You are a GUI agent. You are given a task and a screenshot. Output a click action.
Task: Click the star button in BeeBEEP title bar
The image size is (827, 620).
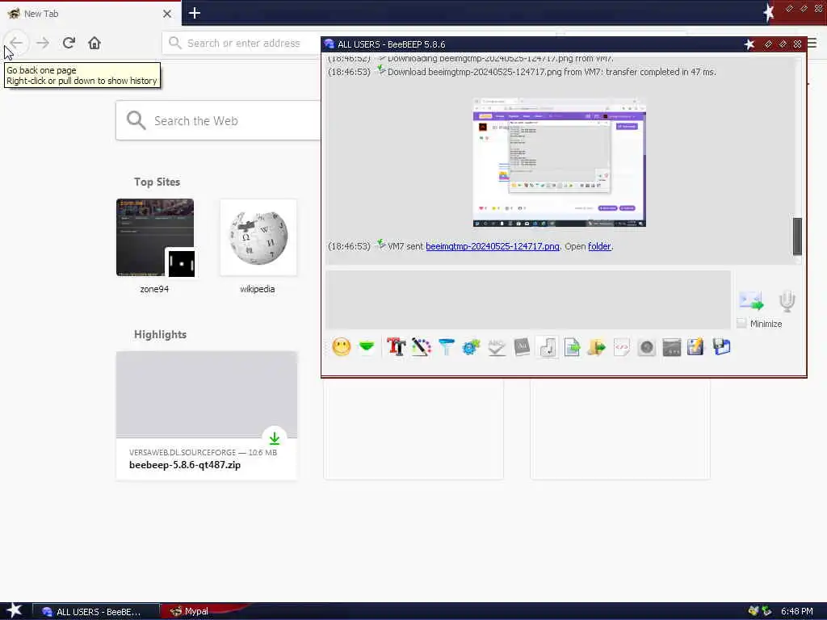(749, 44)
